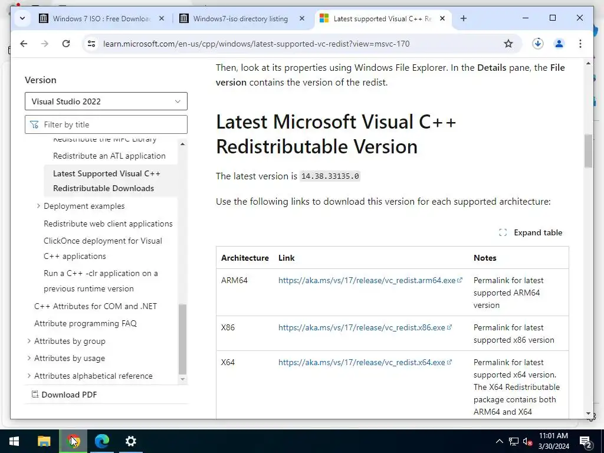This screenshot has height=453, width=604.
Task: Open File Explorer from the taskbar
Action: click(x=44, y=441)
